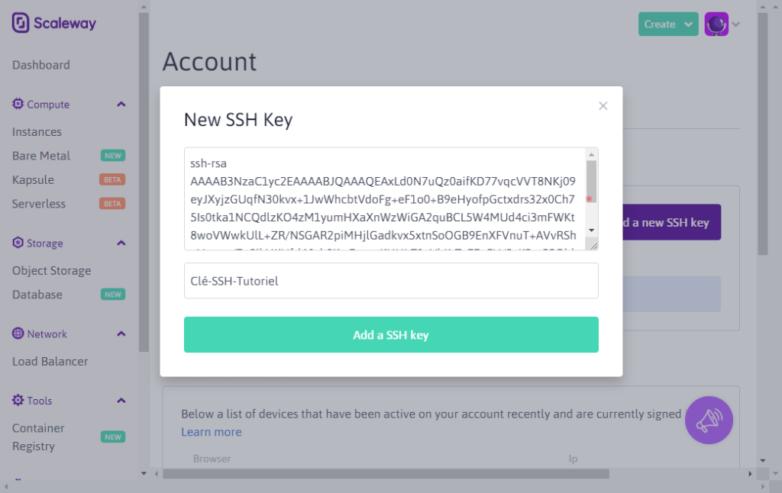
Task: Click the Tools gear icon
Action: point(18,401)
